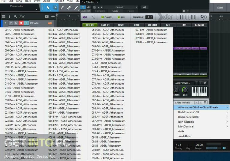The width and height of the screenshot is (230, 161).
Task: Choose the marquee selection arrow tool
Action: pos(55,7)
